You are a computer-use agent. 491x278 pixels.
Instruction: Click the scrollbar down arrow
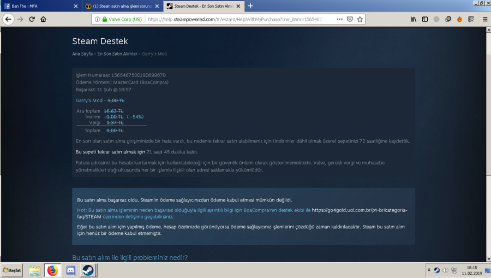(488, 259)
